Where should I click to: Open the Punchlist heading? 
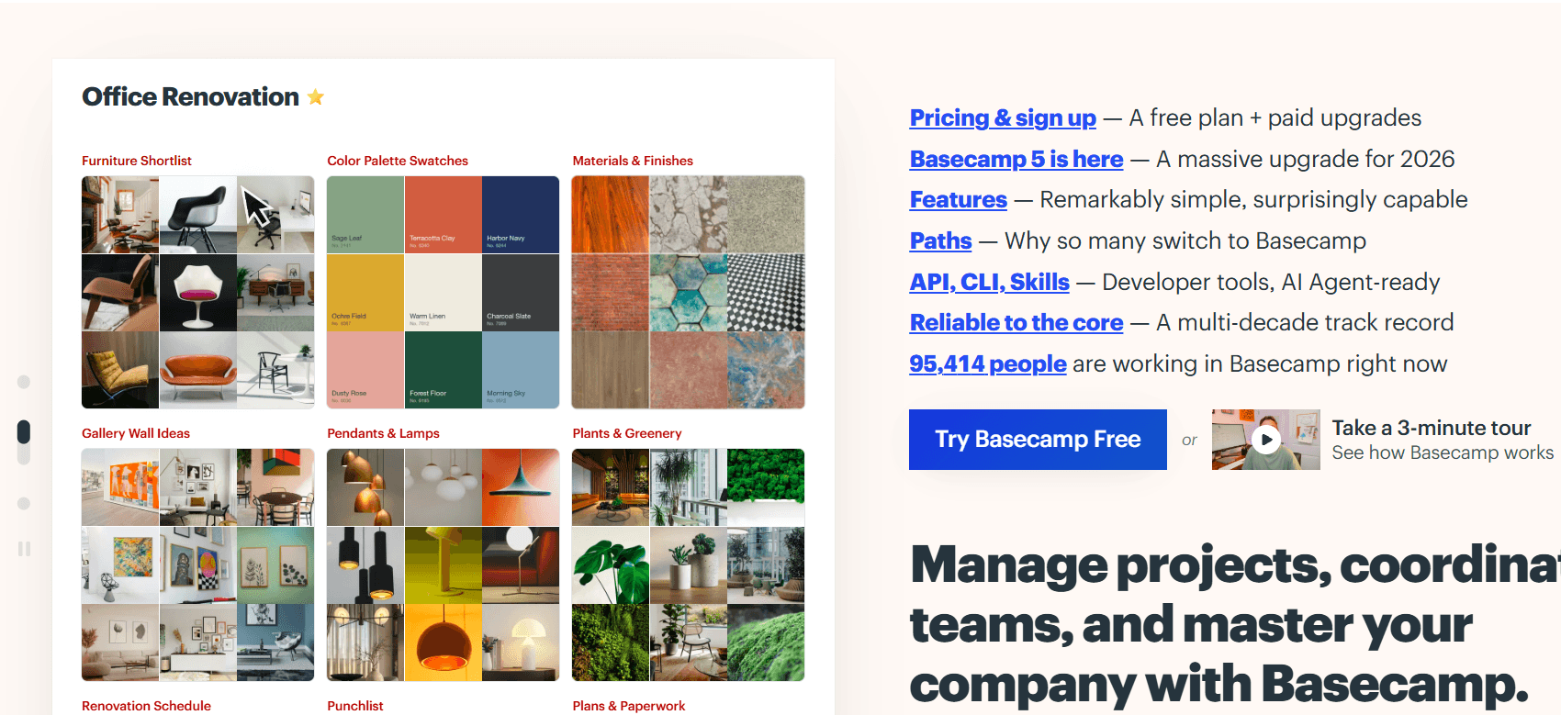tap(355, 706)
